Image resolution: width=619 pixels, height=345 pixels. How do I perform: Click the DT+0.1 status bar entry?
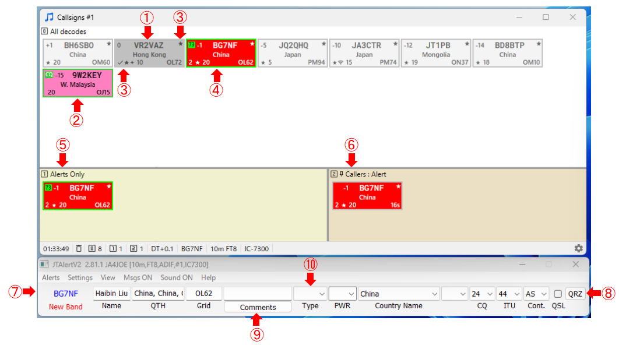click(162, 249)
